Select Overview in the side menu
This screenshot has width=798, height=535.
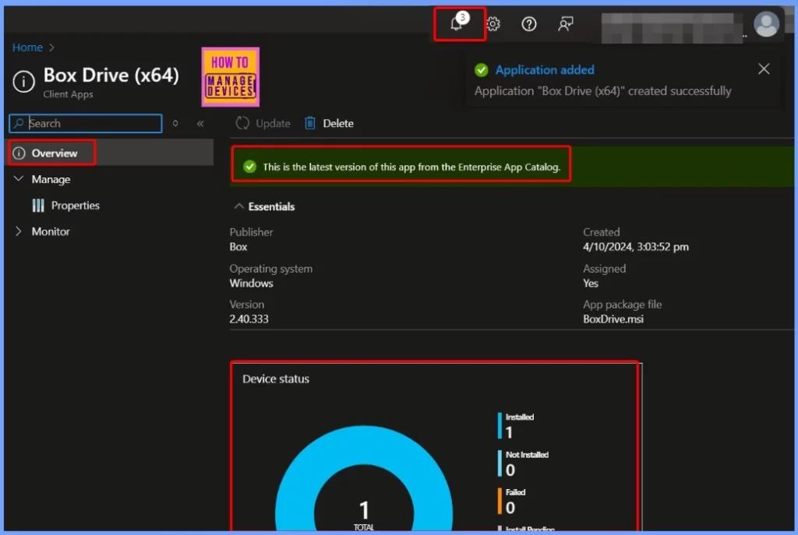(111, 153)
